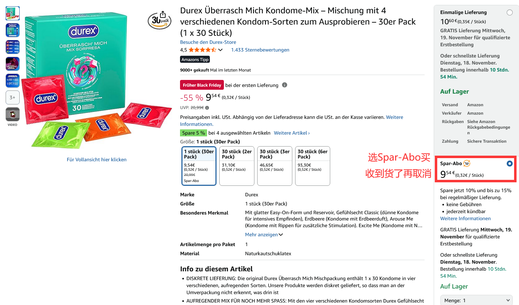Choose the '30 stück (2er Pack)' size option
The height and width of the screenshot is (305, 519).
[237, 166]
